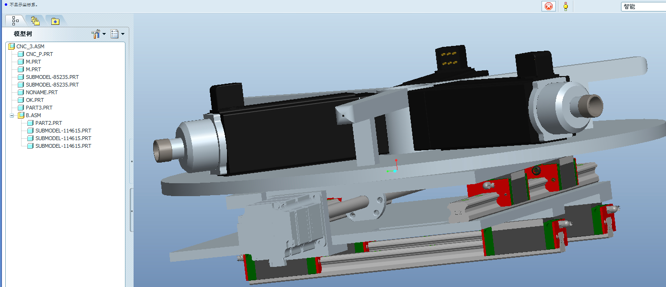Image resolution: width=666 pixels, height=287 pixels.
Task: Select the M.PRT row directly above SUBMODEL-85235.PRT
Action: [x=29, y=69]
